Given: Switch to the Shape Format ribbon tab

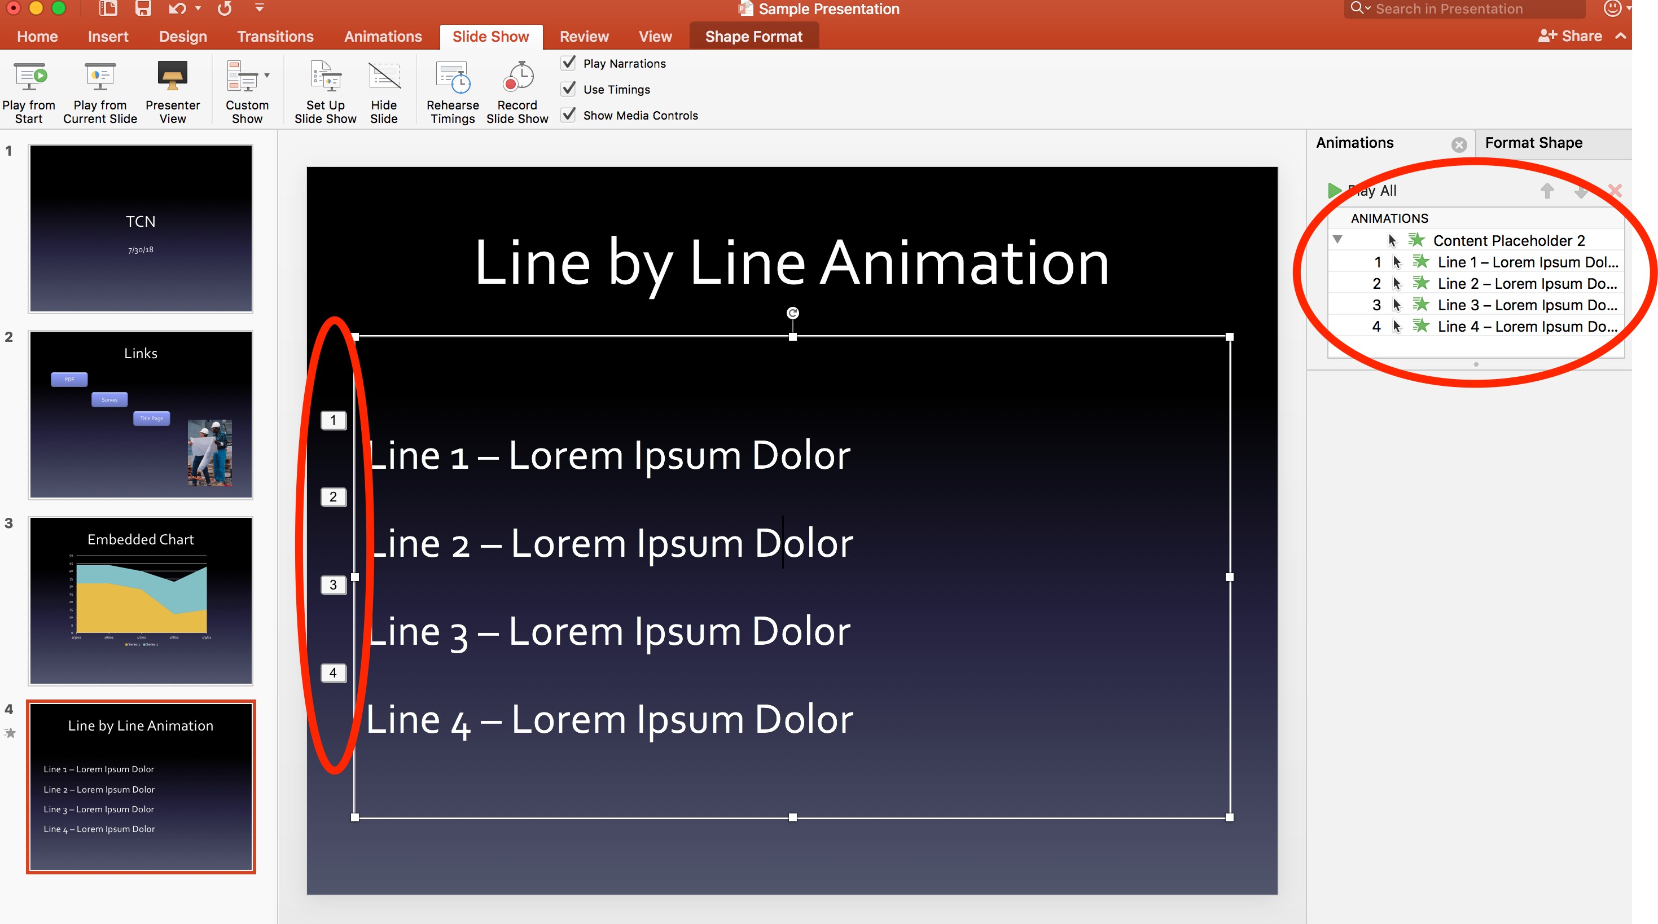Looking at the screenshot, I should [754, 36].
